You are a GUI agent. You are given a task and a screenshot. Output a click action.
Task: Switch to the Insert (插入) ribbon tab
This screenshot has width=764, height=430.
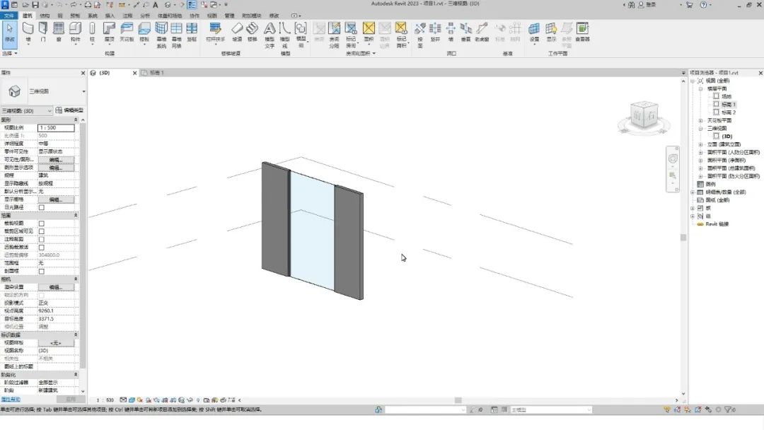coord(110,16)
